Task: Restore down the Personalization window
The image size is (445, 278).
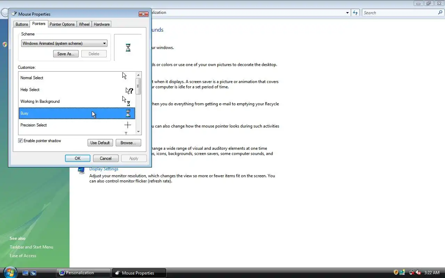Action: [x=428, y=3]
